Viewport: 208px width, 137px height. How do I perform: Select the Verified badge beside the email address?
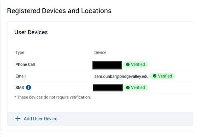[x=162, y=76]
